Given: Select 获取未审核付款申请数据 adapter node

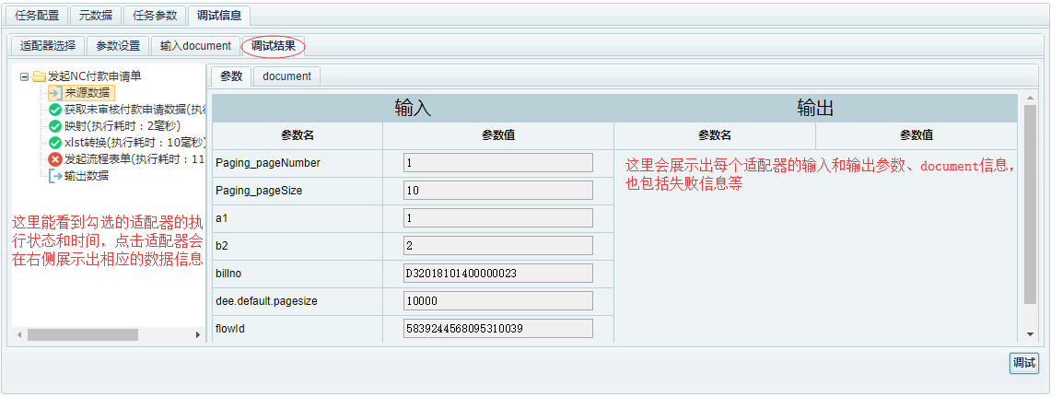Looking at the screenshot, I should 134,110.
